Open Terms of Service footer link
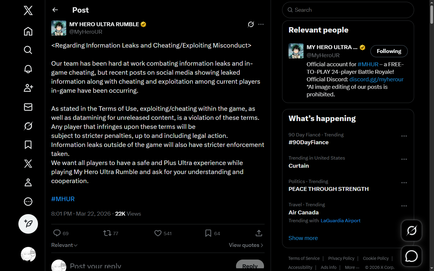The image size is (434, 271). point(304,258)
